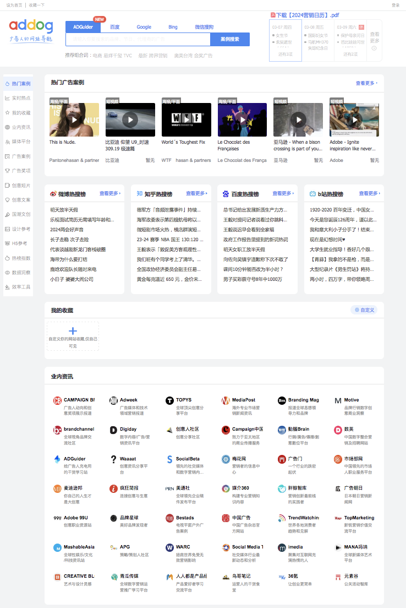Open the Adweek site icon
Image resolution: width=406 pixels, height=608 pixels.
click(113, 400)
